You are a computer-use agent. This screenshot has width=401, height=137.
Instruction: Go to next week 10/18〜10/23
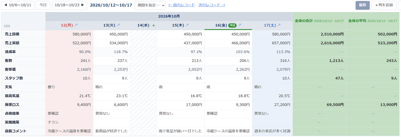69,5
